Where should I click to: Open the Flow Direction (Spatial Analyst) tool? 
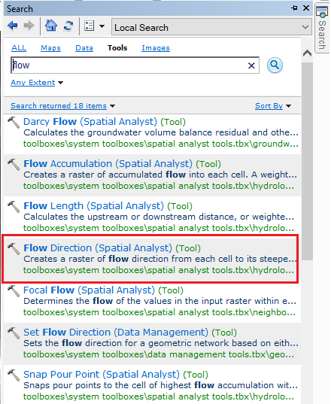pos(98,248)
